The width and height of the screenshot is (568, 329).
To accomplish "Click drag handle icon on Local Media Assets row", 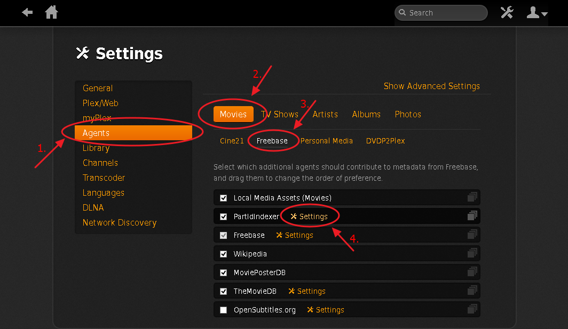I will 472,197.
